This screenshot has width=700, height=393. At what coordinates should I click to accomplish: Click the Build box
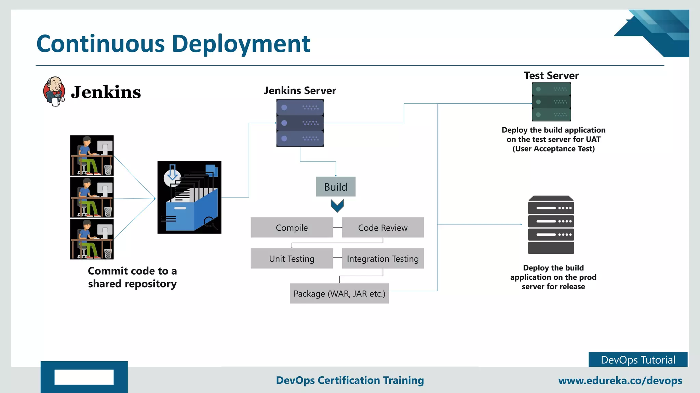[x=336, y=187]
